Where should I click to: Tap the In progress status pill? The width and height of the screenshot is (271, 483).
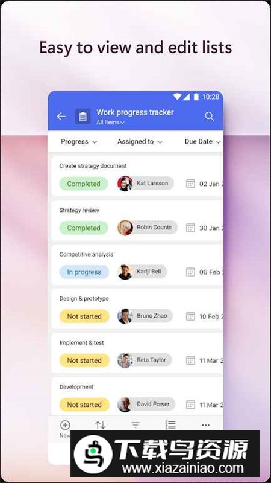click(84, 272)
